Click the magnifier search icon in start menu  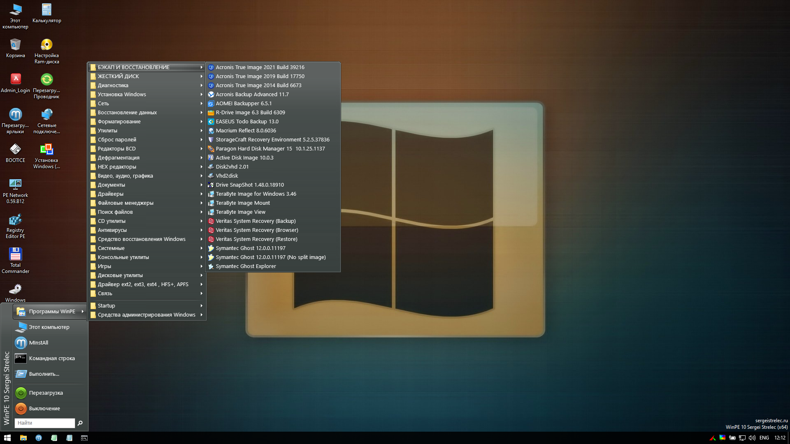(80, 423)
